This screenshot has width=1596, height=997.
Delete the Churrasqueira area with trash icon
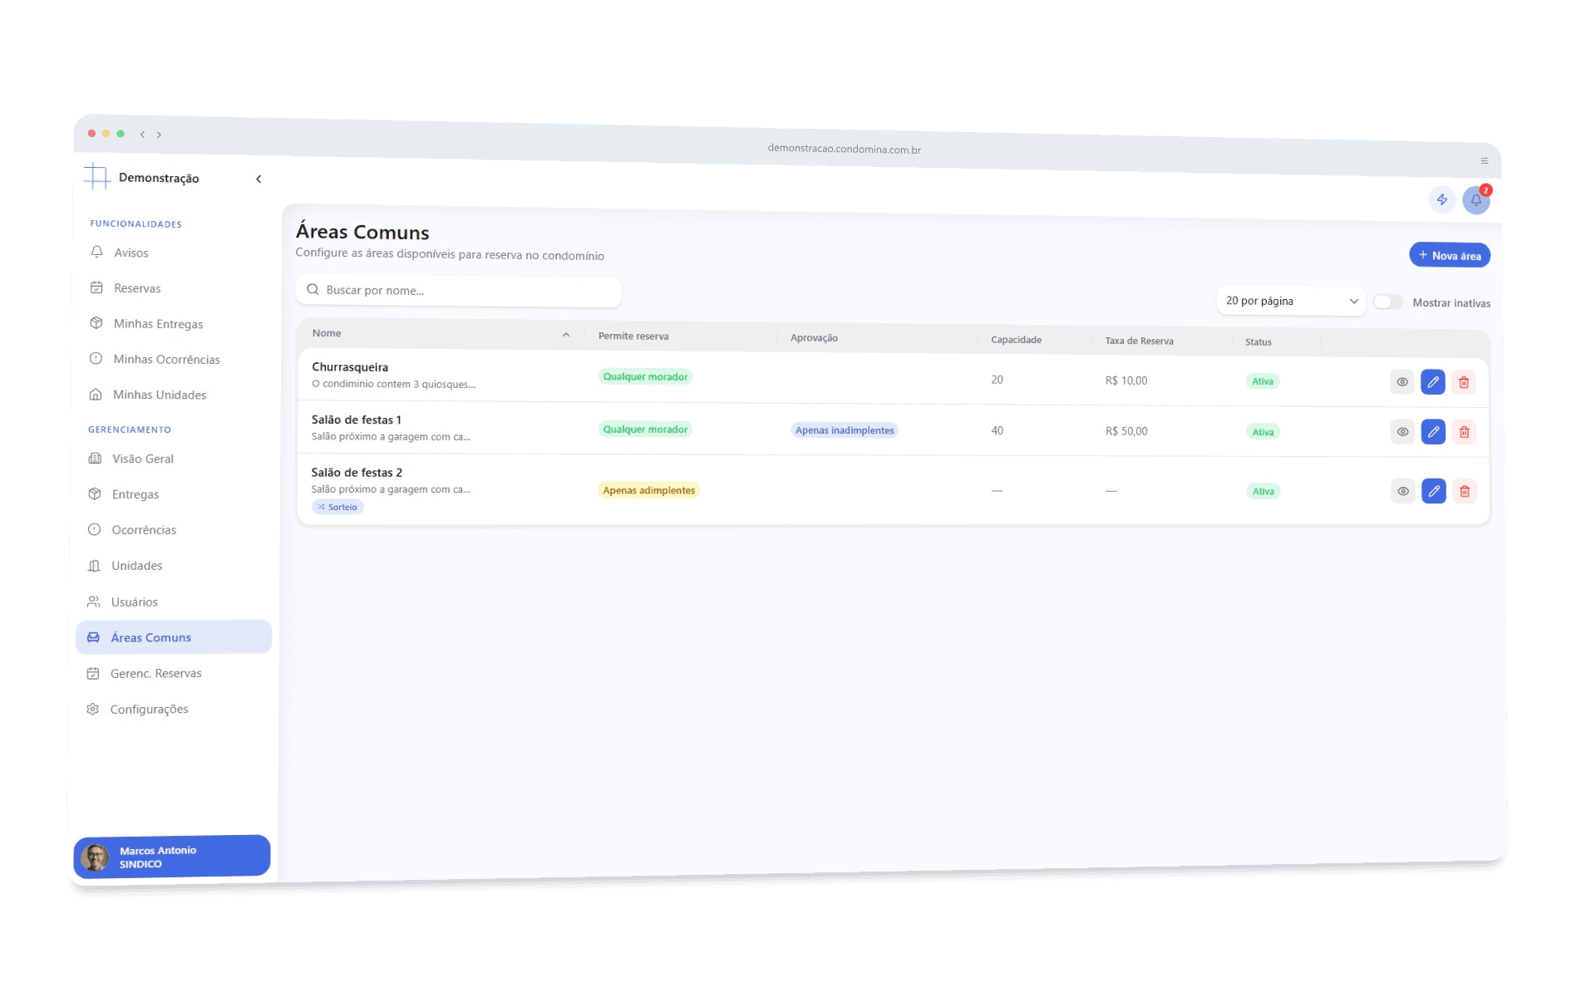pyautogui.click(x=1464, y=382)
